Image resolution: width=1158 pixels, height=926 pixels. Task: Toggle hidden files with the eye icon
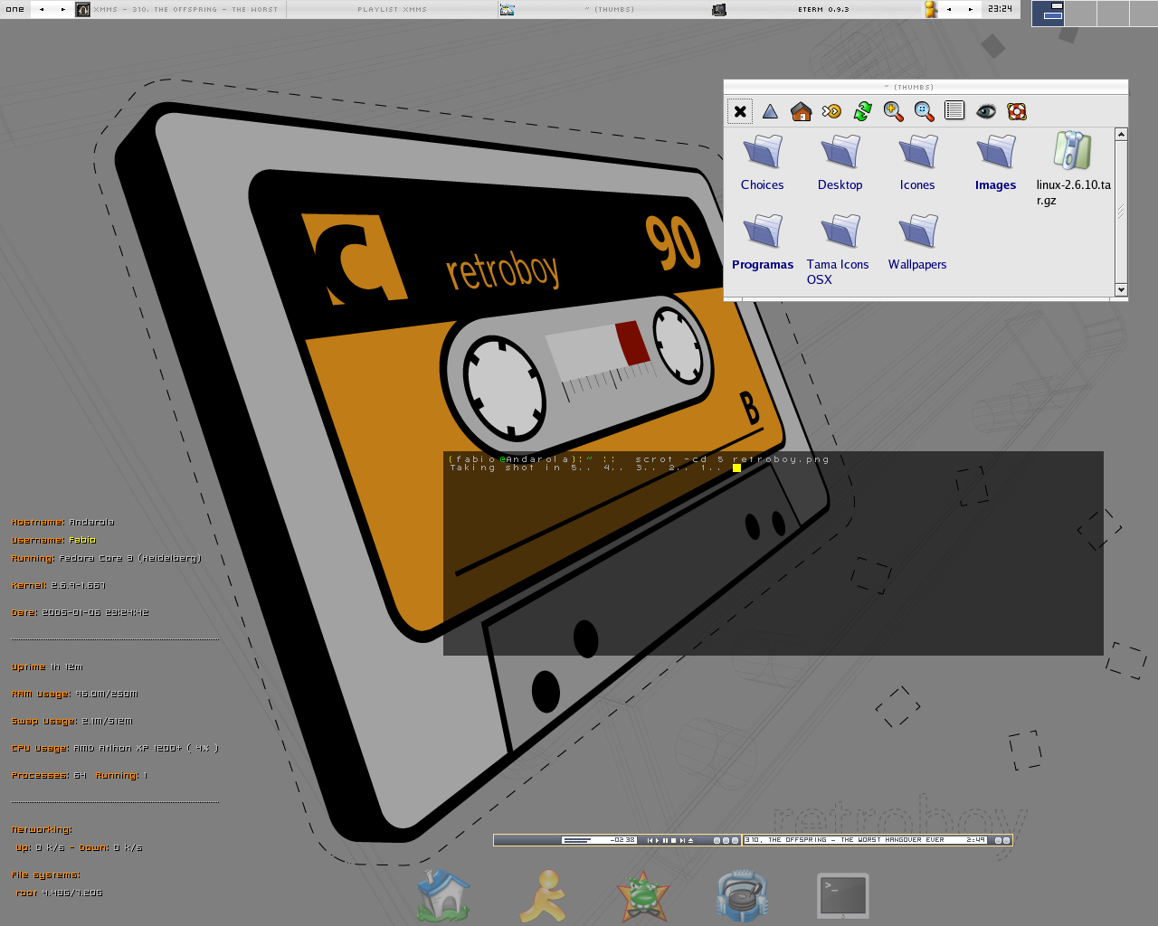click(985, 111)
